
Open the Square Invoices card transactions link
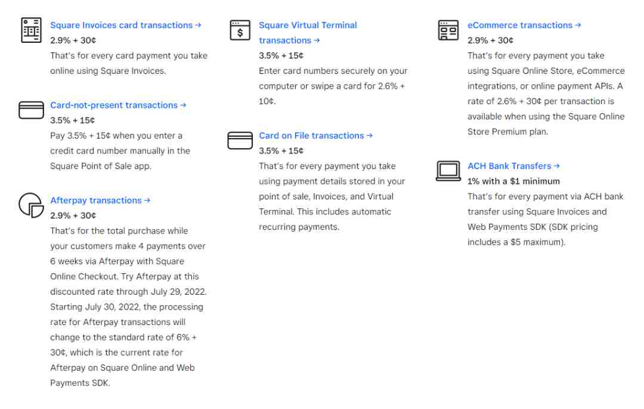coord(126,25)
